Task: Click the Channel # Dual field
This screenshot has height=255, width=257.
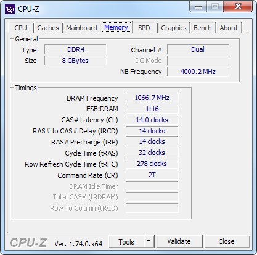Action: (x=198, y=49)
